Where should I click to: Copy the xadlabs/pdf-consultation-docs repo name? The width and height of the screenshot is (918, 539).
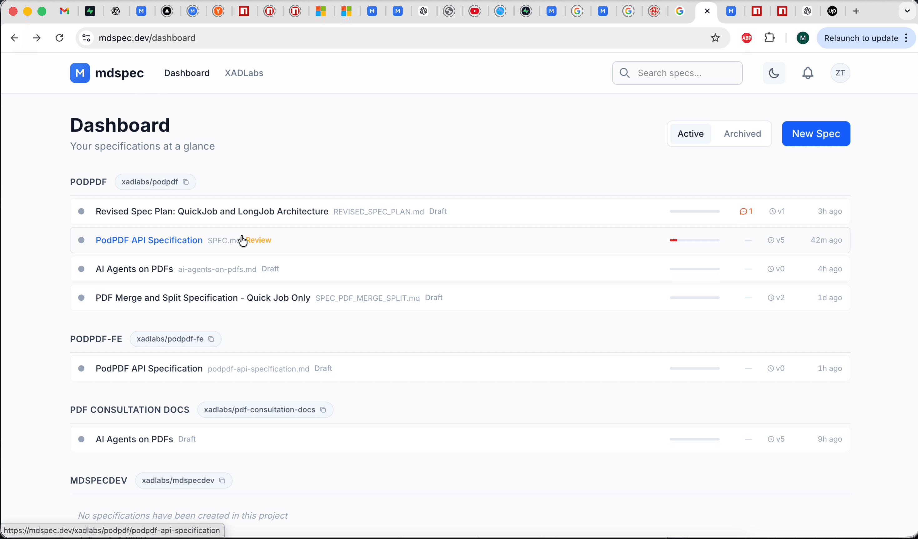(x=323, y=410)
